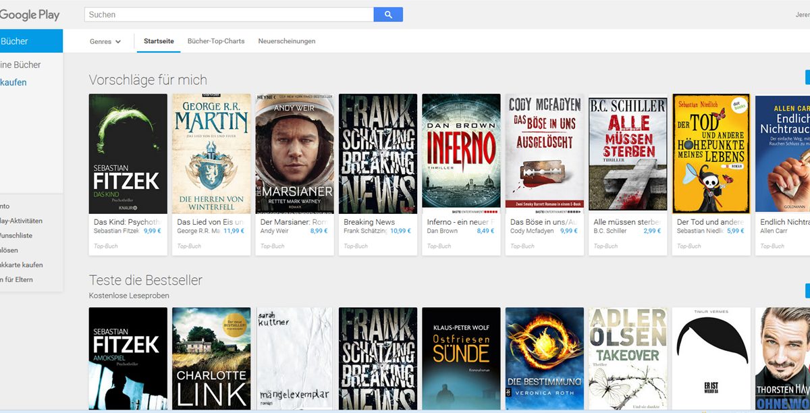
Task: Open title link Der Marsianer: Roman
Action: [x=294, y=221]
